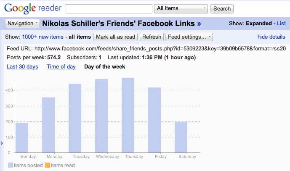Switch to List view
This screenshot has width=290, height=171.
click(281, 23)
